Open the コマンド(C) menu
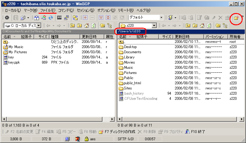 [66, 10]
